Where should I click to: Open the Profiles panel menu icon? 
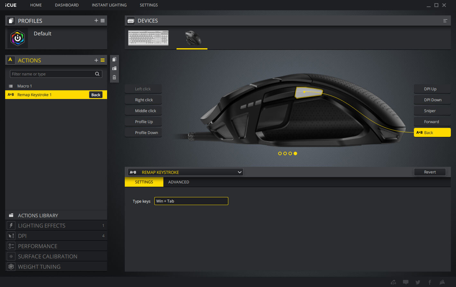pos(103,21)
